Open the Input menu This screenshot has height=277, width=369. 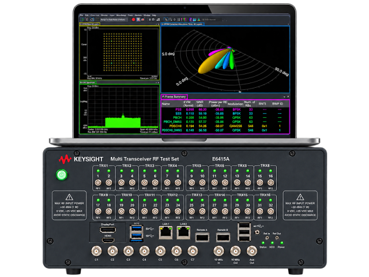click(112, 15)
